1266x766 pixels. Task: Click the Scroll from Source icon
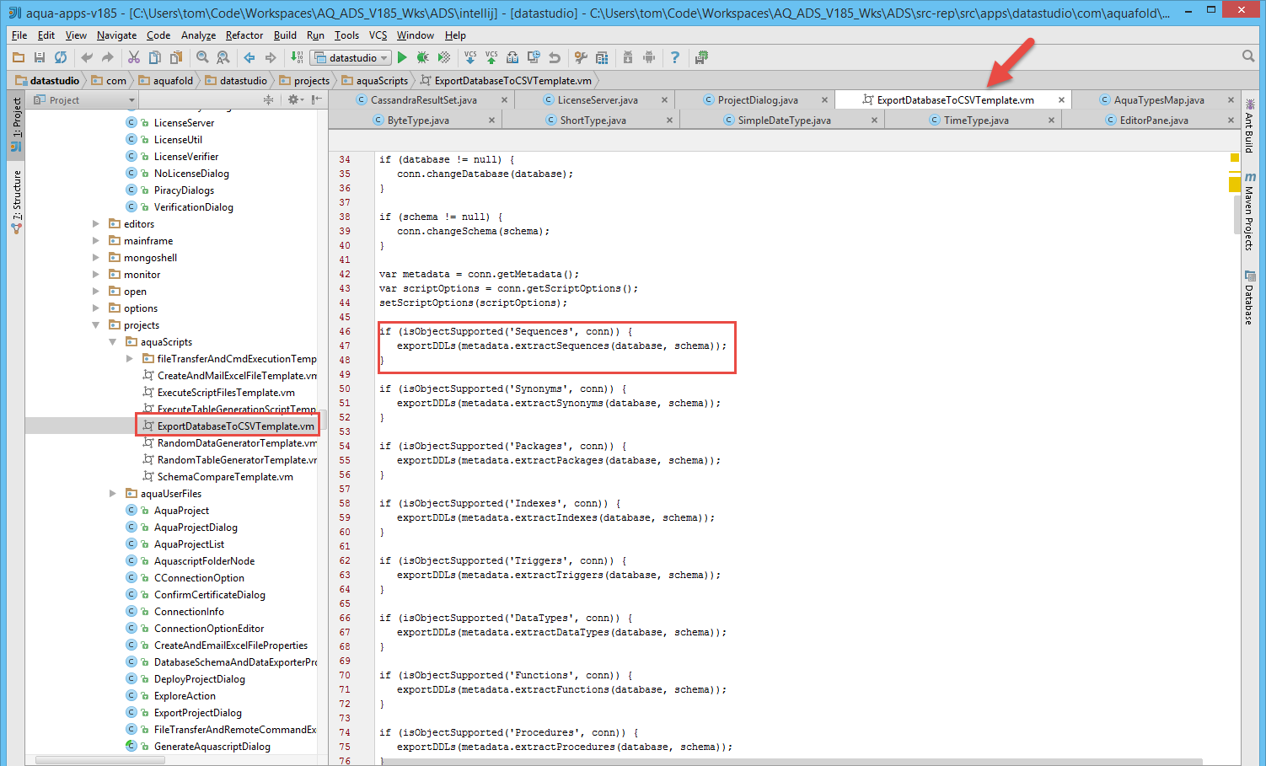point(268,99)
